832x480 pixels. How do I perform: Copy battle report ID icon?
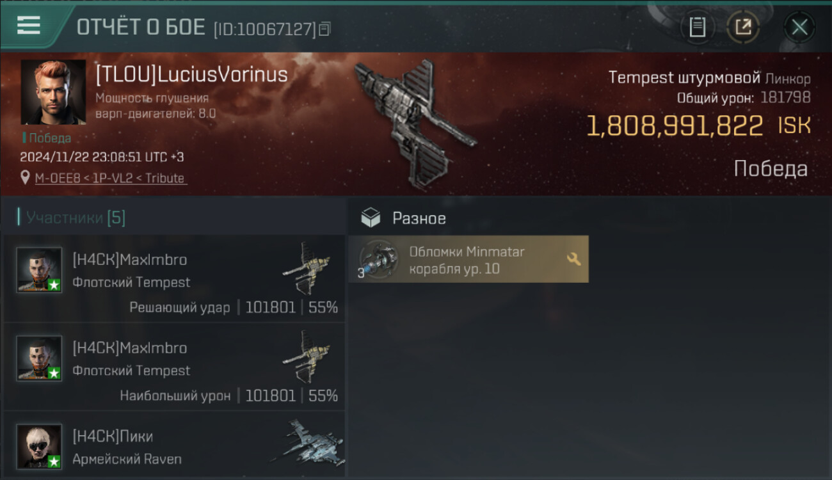click(324, 29)
